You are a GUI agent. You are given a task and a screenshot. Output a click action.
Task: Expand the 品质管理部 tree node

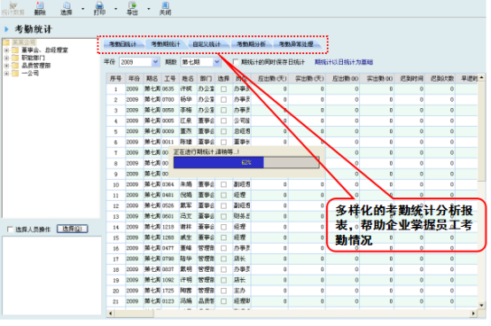click(x=6, y=66)
